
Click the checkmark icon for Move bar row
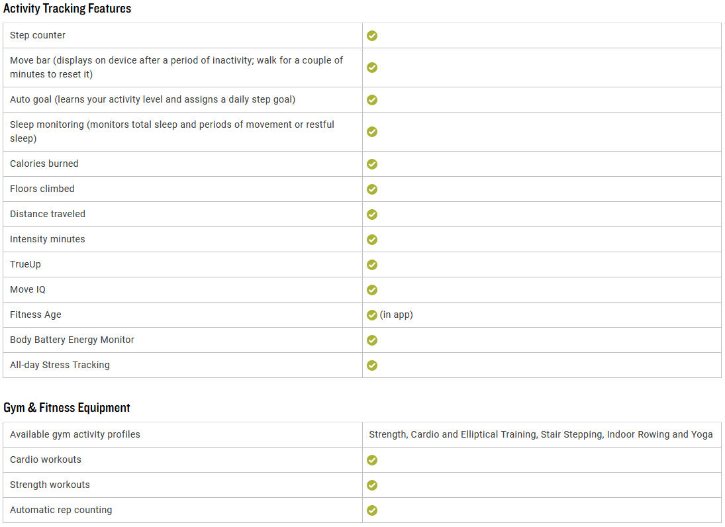(371, 68)
